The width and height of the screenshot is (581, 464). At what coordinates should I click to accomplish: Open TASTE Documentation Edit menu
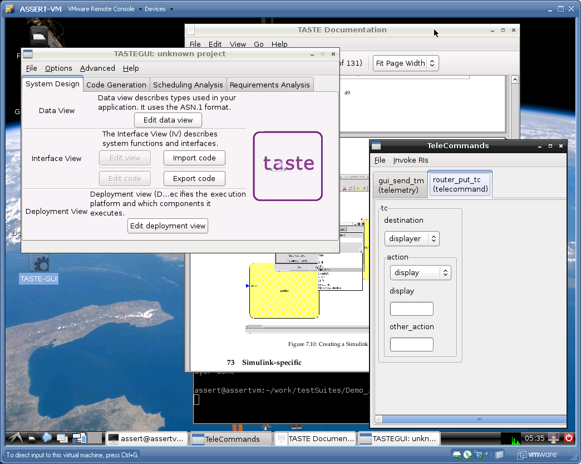pos(215,44)
